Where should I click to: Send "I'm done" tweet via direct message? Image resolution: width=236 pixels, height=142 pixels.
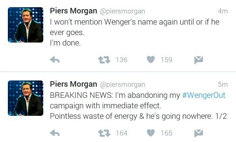[199, 60]
